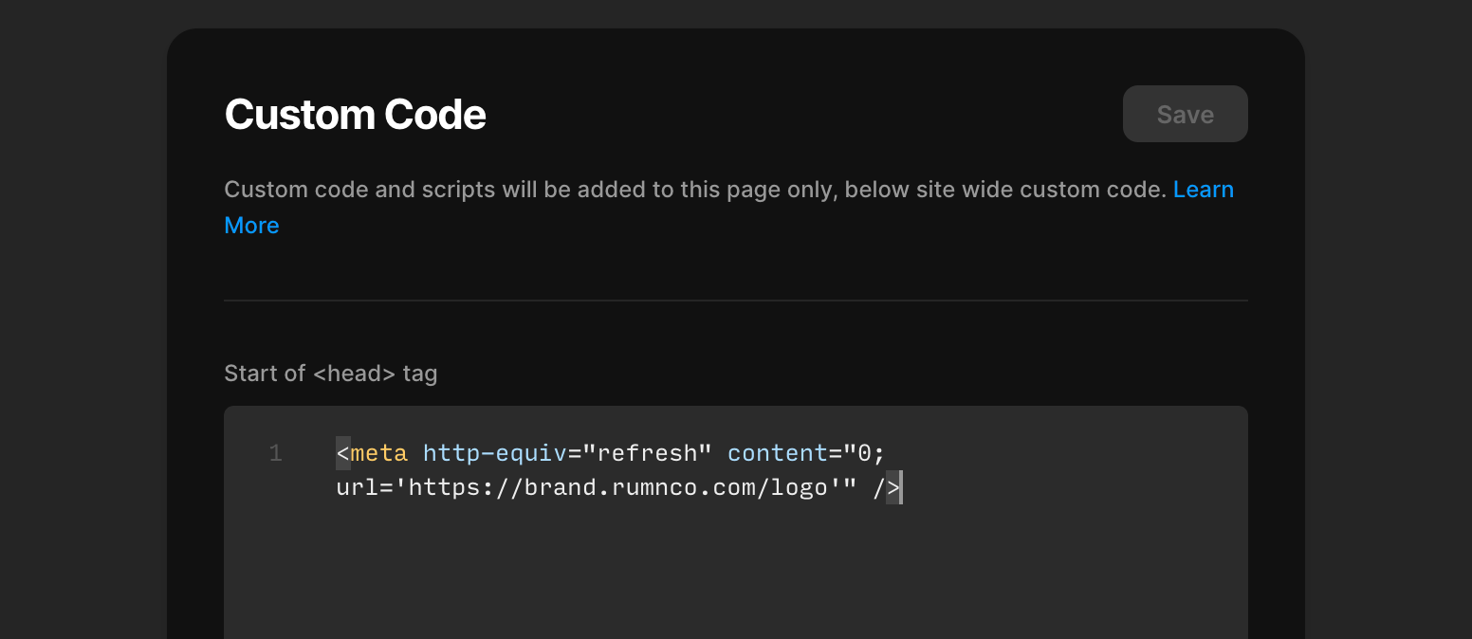The height and width of the screenshot is (639, 1472).
Task: Click the dark backdrop outside the modal
Action: 83,319
